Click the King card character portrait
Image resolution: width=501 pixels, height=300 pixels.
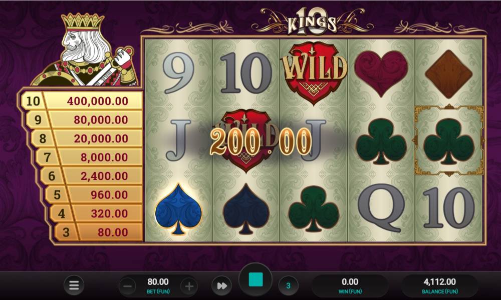pyautogui.click(x=86, y=49)
